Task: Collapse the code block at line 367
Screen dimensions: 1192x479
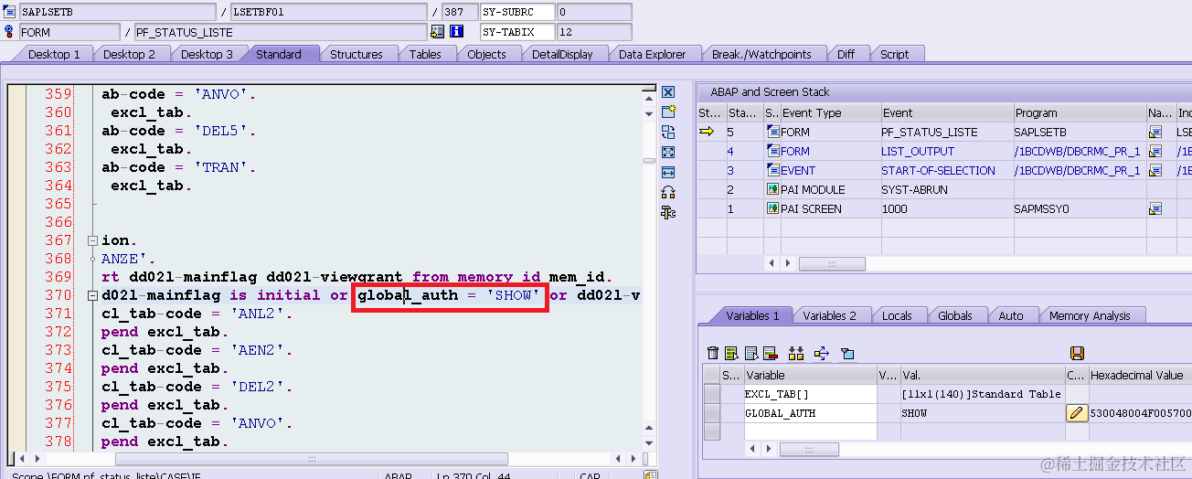Action: tap(92, 240)
